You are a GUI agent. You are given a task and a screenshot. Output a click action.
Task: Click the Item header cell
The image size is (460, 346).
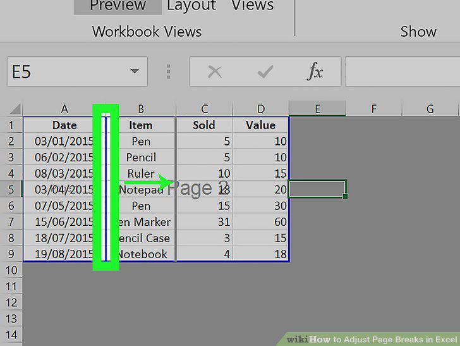point(141,125)
